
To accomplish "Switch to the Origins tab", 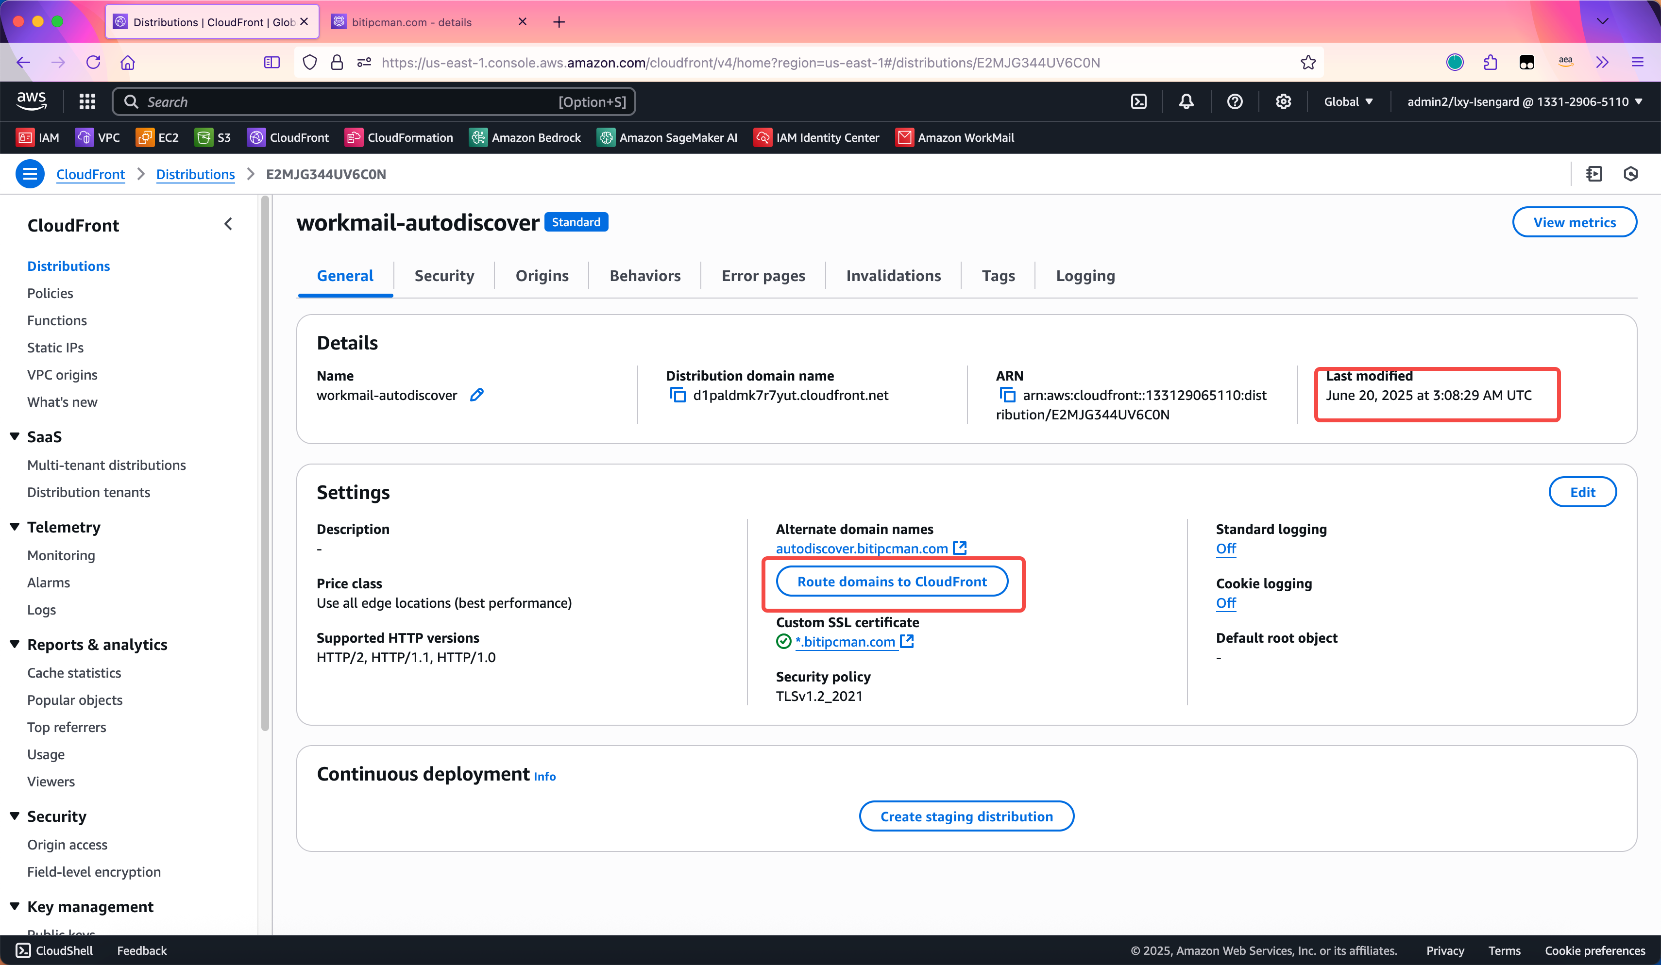I will (542, 275).
